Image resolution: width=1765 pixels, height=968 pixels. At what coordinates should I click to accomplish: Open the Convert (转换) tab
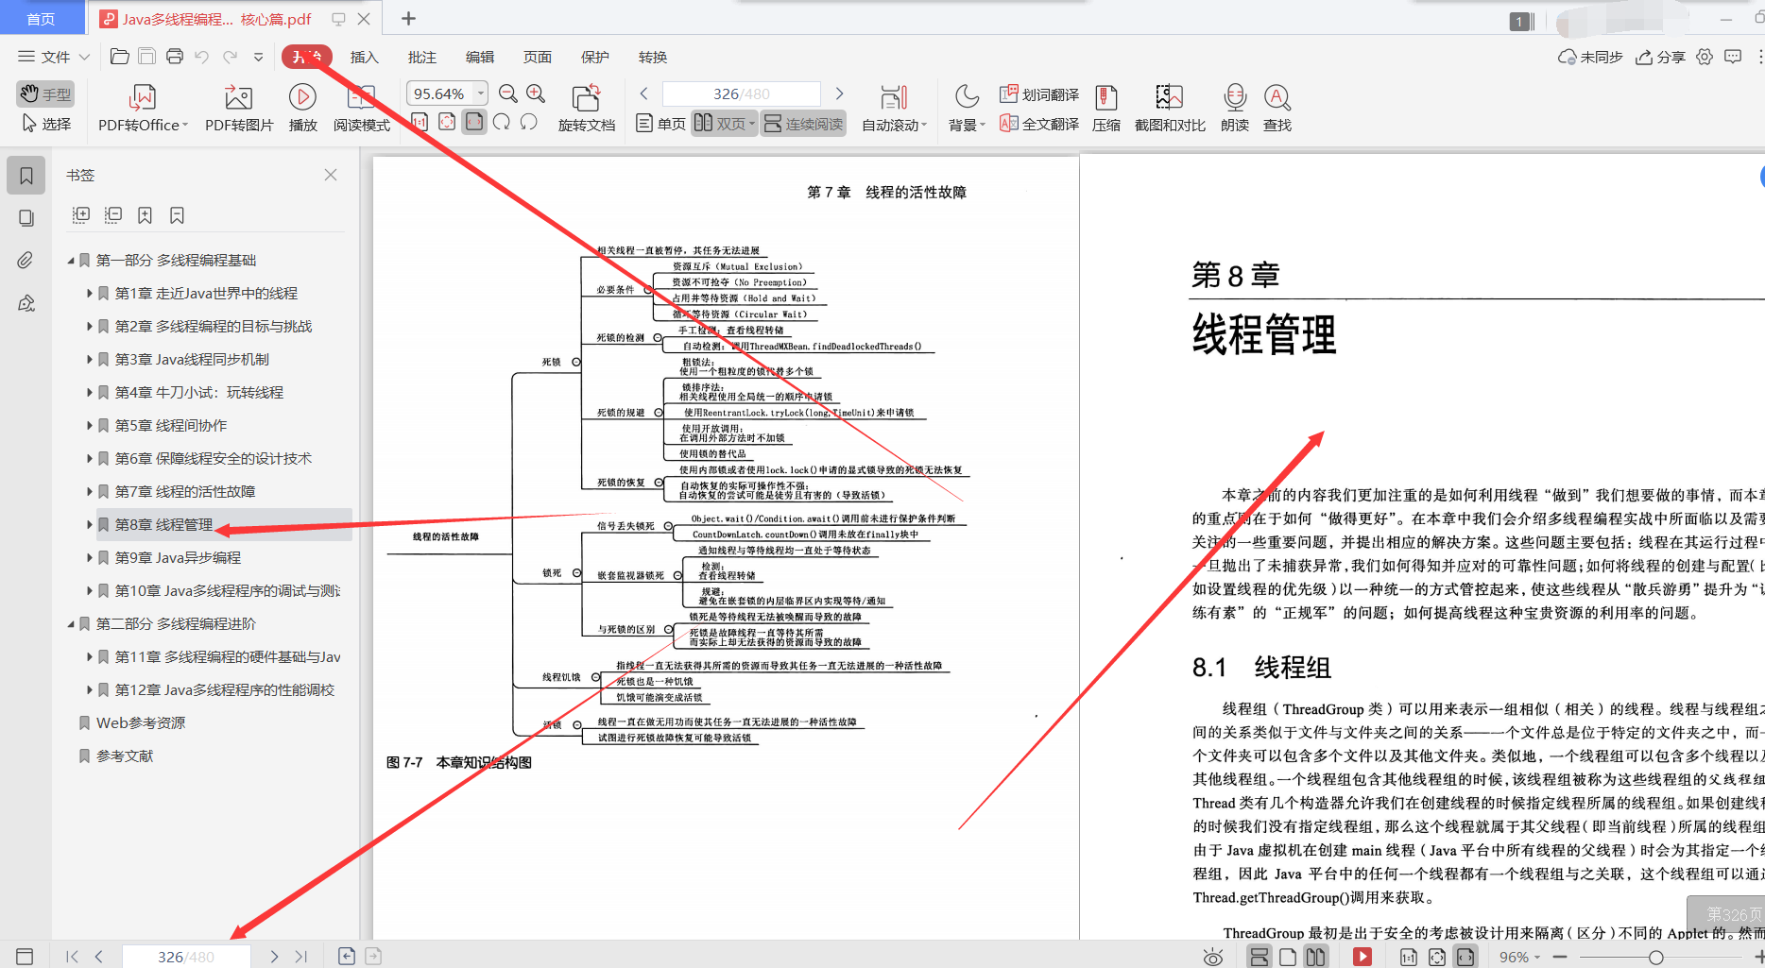pyautogui.click(x=653, y=57)
